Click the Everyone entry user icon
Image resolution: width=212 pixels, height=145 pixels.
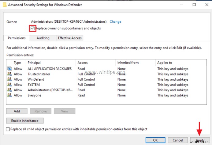[x=9, y=95]
